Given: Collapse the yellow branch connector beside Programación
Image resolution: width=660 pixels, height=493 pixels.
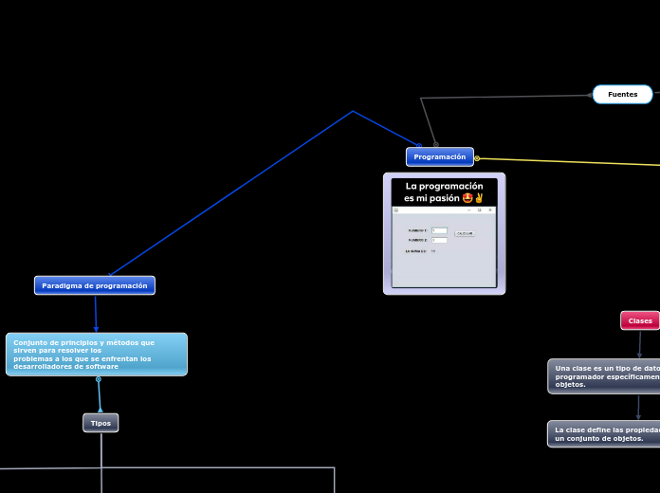Looking at the screenshot, I should pos(477,158).
